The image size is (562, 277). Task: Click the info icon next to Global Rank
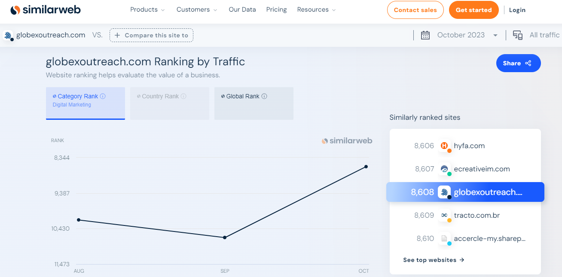pyautogui.click(x=264, y=96)
